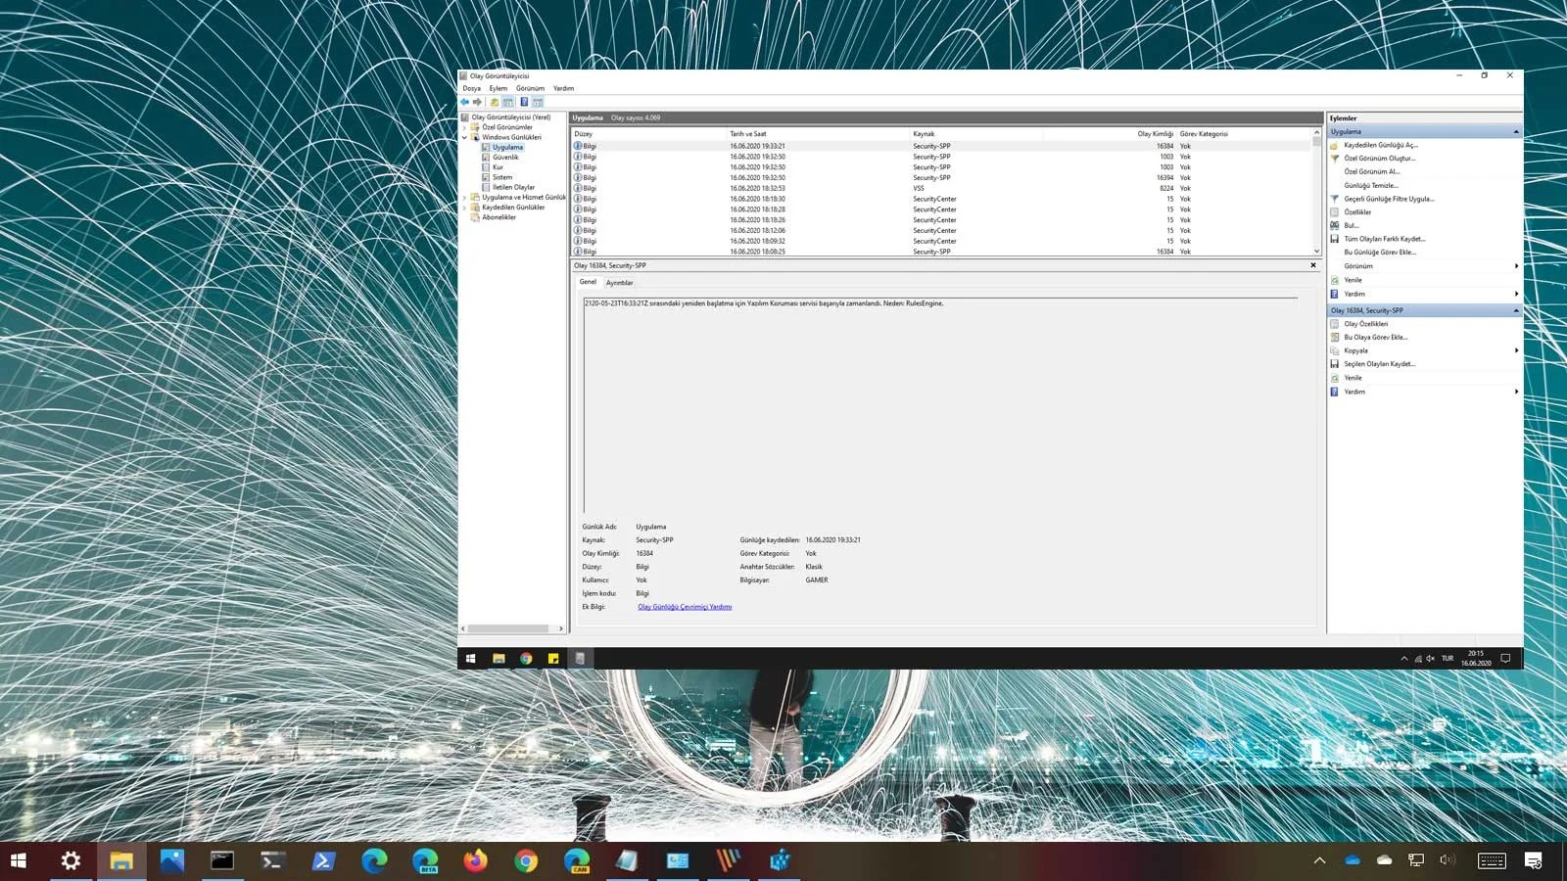The image size is (1567, 881).
Task: Select the Özel Görünüm Oluştur funnel icon
Action: 1335,158
